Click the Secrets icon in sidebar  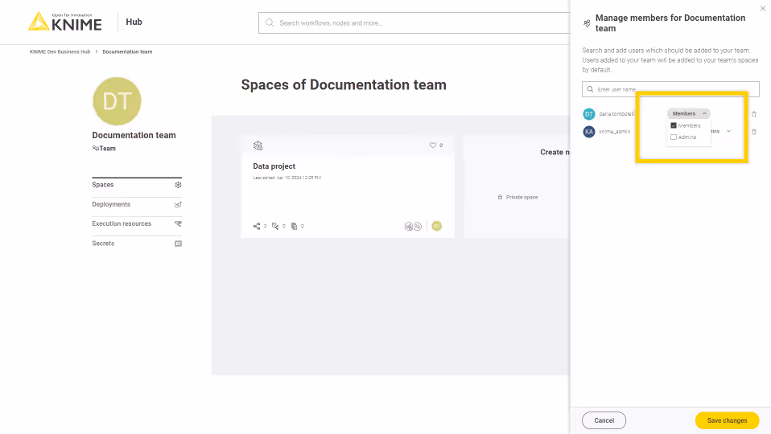(x=178, y=244)
